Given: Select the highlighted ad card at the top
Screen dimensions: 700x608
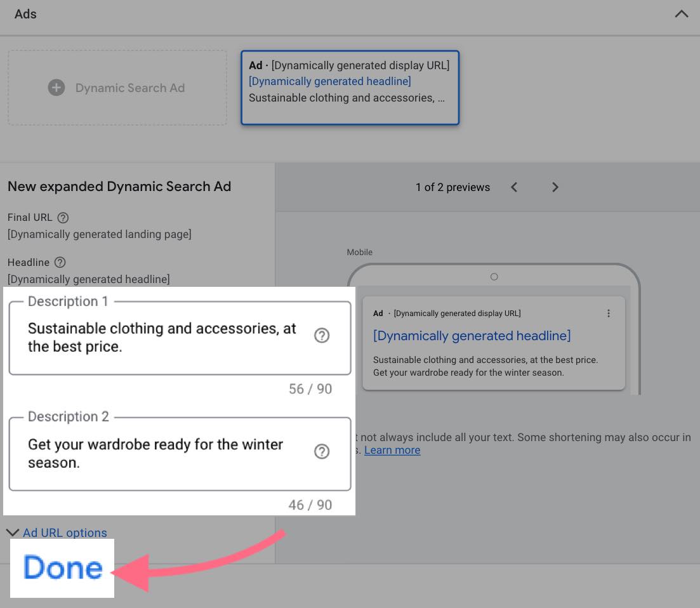Looking at the screenshot, I should 350,87.
